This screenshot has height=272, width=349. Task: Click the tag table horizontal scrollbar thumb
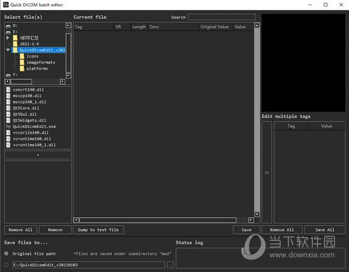point(158,220)
